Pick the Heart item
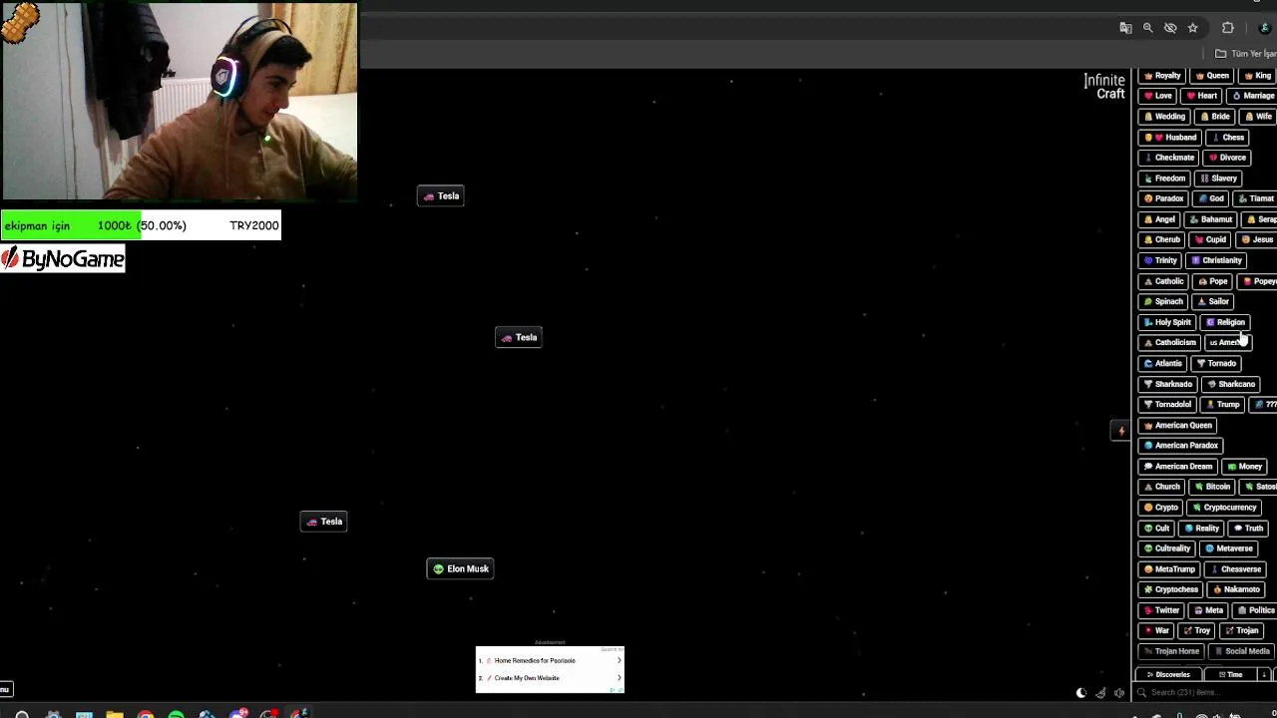The height and width of the screenshot is (718, 1277). coord(1201,96)
